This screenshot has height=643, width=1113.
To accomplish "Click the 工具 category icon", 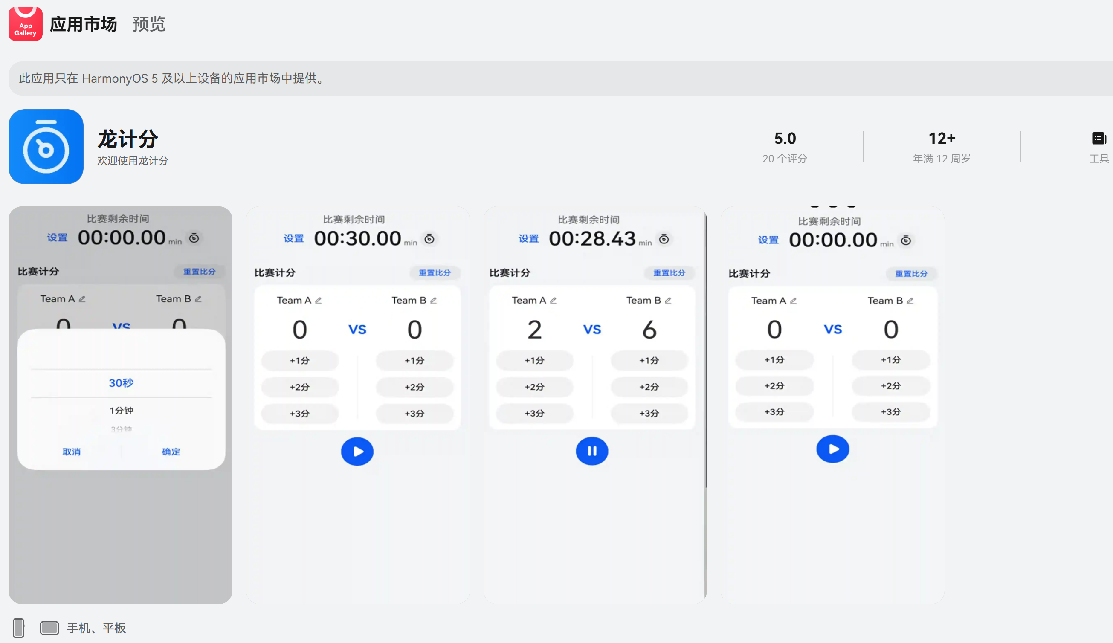I will [1099, 138].
